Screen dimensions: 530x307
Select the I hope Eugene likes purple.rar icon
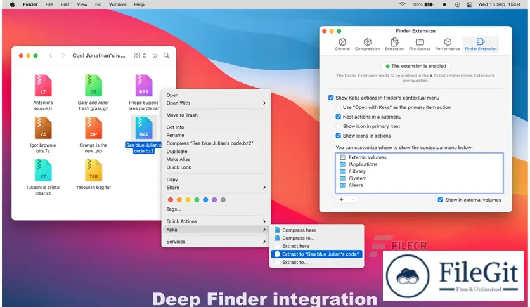144,86
